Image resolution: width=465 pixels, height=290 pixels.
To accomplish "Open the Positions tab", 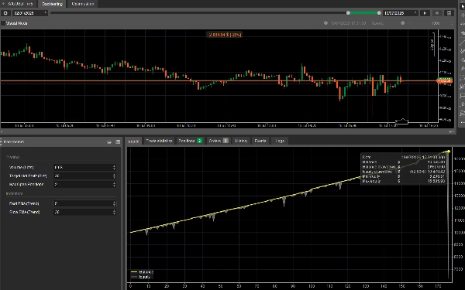I will [191, 141].
